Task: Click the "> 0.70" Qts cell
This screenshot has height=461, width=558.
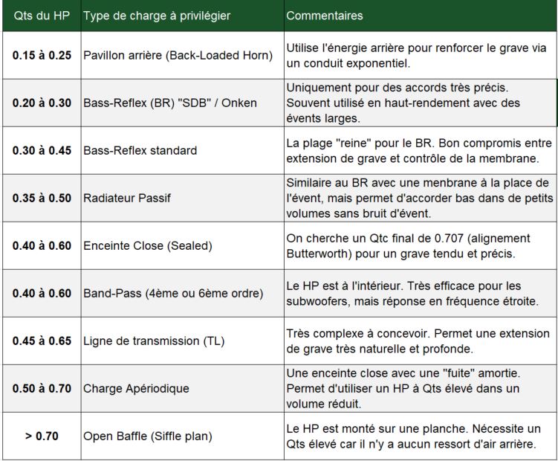Action: tap(42, 436)
